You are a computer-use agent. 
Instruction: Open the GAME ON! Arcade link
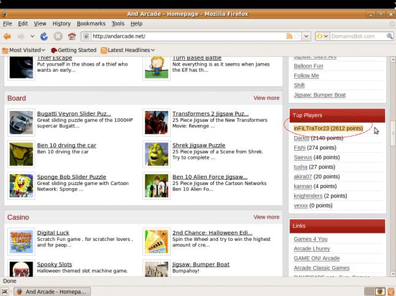point(317,258)
